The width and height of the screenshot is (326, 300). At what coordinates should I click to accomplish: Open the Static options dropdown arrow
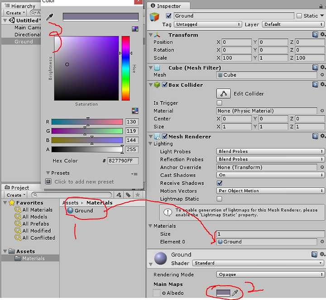tap(322, 16)
